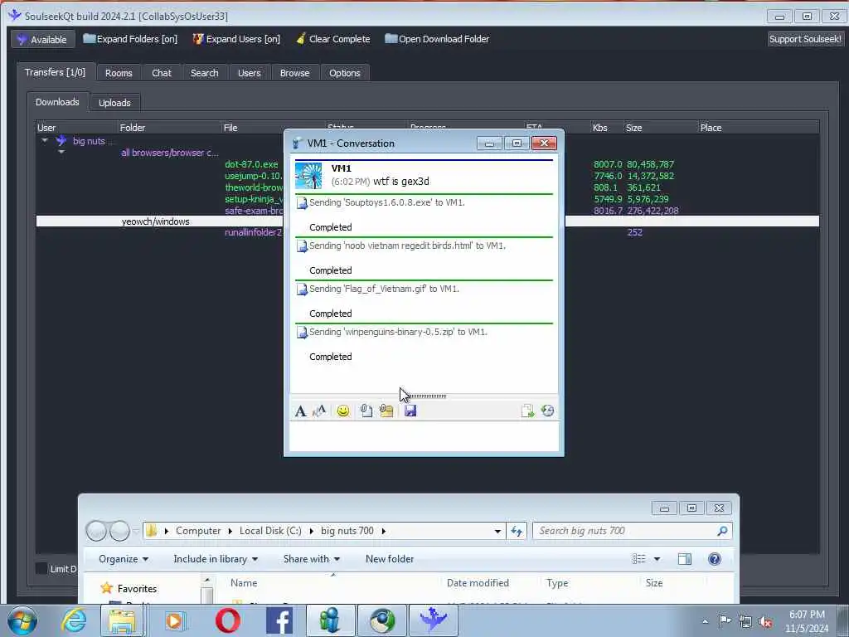Image resolution: width=849 pixels, height=637 pixels.
Task: Select 'dot-87.0.exe' download entry
Action: tap(251, 164)
